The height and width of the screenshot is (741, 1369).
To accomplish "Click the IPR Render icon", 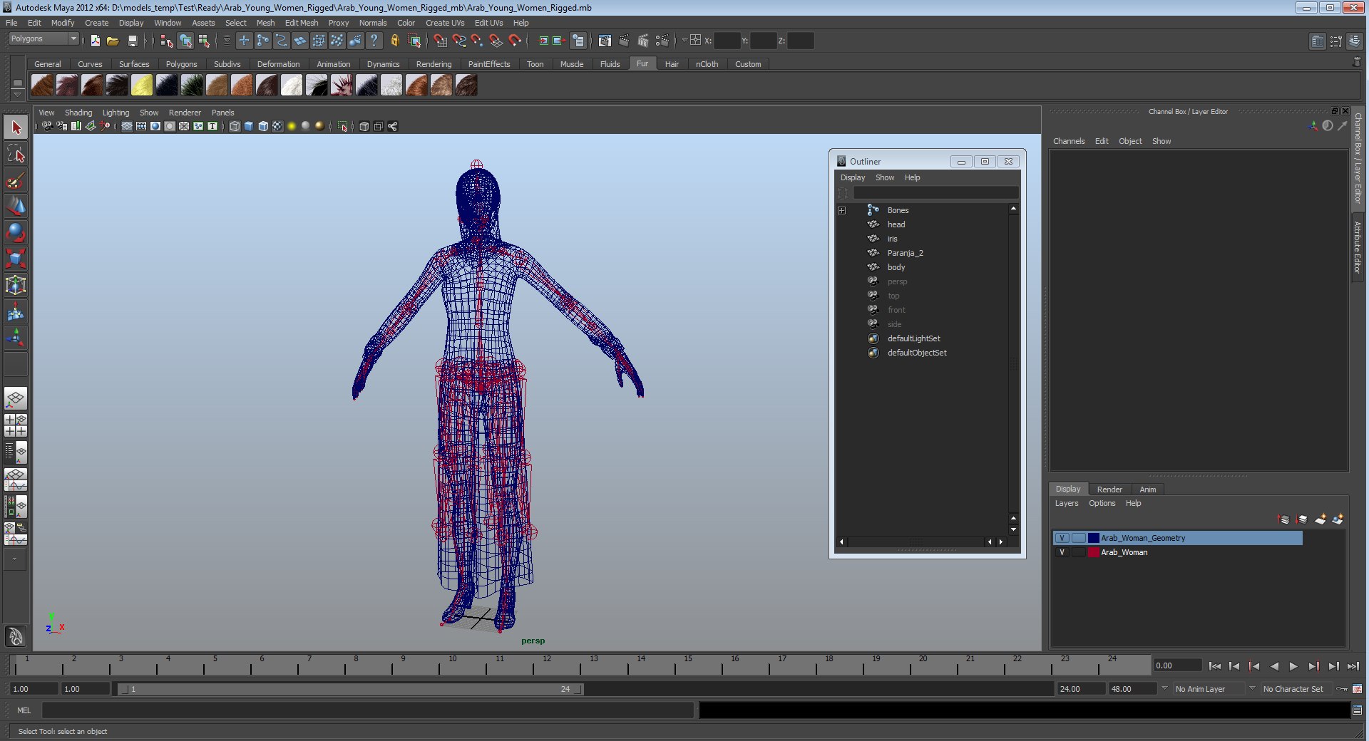I will click(643, 41).
